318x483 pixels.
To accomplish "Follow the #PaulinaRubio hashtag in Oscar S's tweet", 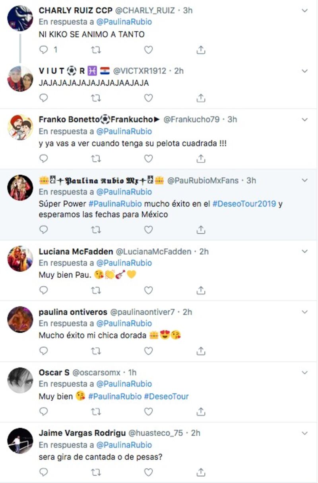I will click(x=115, y=396).
